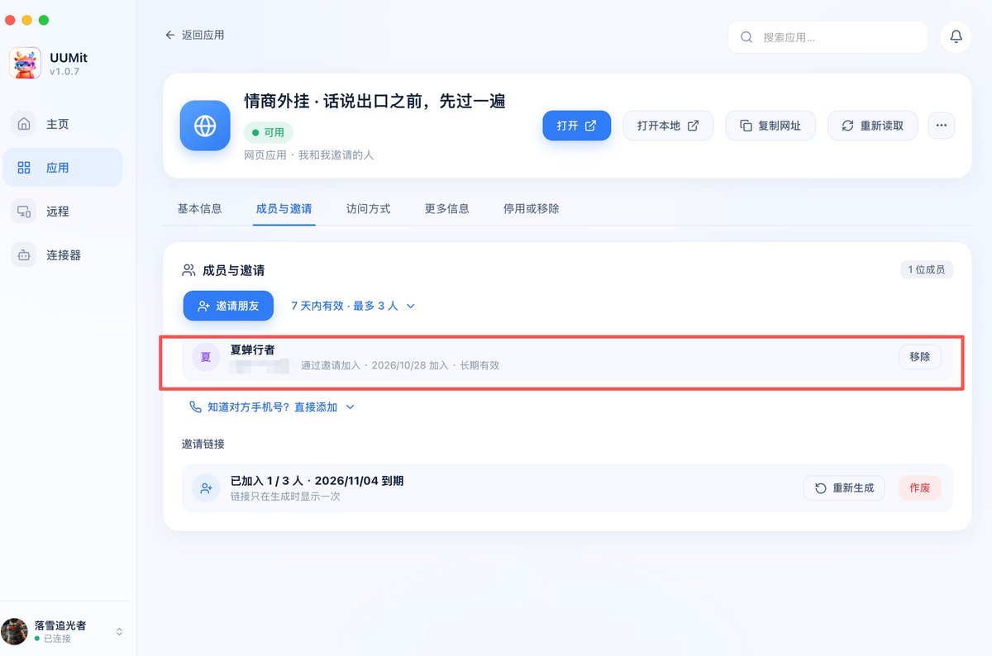The width and height of the screenshot is (992, 656).
Task: Click the 成员与邀请 section heading icon
Action: 188,270
